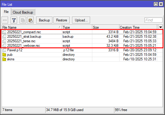Click the 32.3 KiB size cell
This screenshot has width=165, height=115.
113,46
